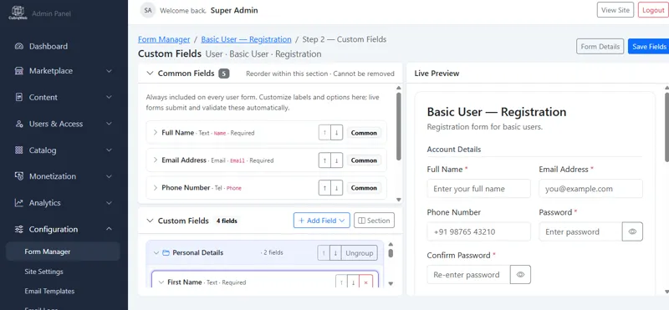Click the SA avatar circle
669x310 pixels.
pos(148,10)
